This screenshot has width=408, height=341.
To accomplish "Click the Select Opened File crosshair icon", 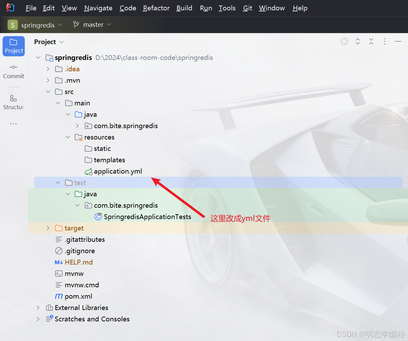I will coord(344,42).
